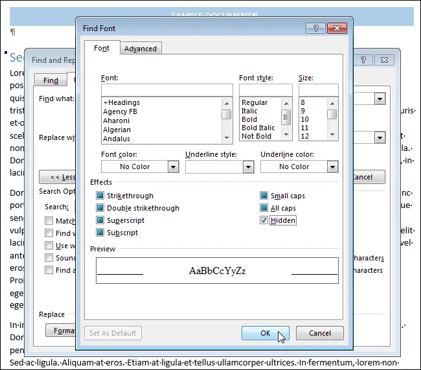Click the Font style list scroll-down arrow

[286, 135]
